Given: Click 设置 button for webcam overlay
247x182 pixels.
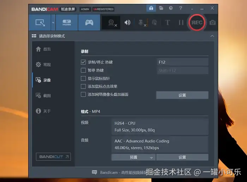Looking at the screenshot, I should point(182,95).
